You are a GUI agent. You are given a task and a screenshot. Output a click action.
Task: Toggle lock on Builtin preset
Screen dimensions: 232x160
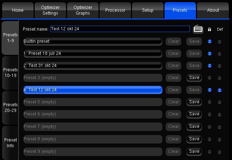tap(210, 41)
